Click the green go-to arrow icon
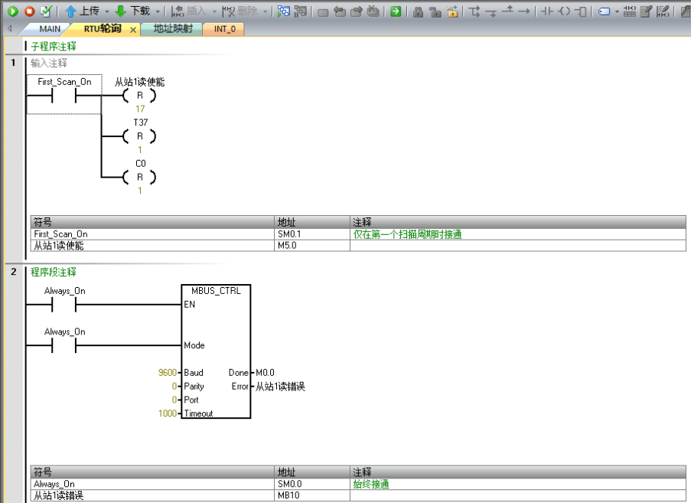This screenshot has width=691, height=503. click(396, 11)
